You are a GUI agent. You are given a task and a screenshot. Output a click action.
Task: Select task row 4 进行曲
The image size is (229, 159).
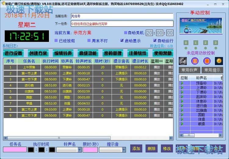pyautogui.click(x=88, y=85)
